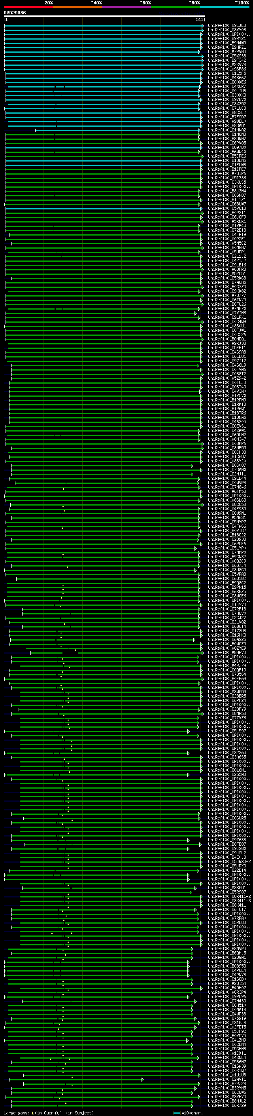This screenshot has width=253, height=1116.
Task: Open the UniRef100_A0LIU6 label
Action: pos(227,91)
